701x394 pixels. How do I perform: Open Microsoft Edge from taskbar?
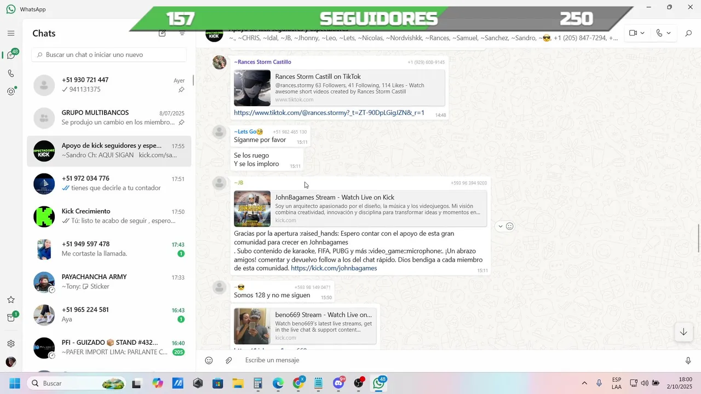pos(278,383)
